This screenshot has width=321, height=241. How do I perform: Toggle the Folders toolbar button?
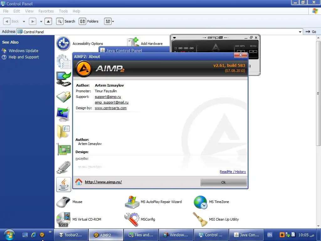tap(89, 21)
